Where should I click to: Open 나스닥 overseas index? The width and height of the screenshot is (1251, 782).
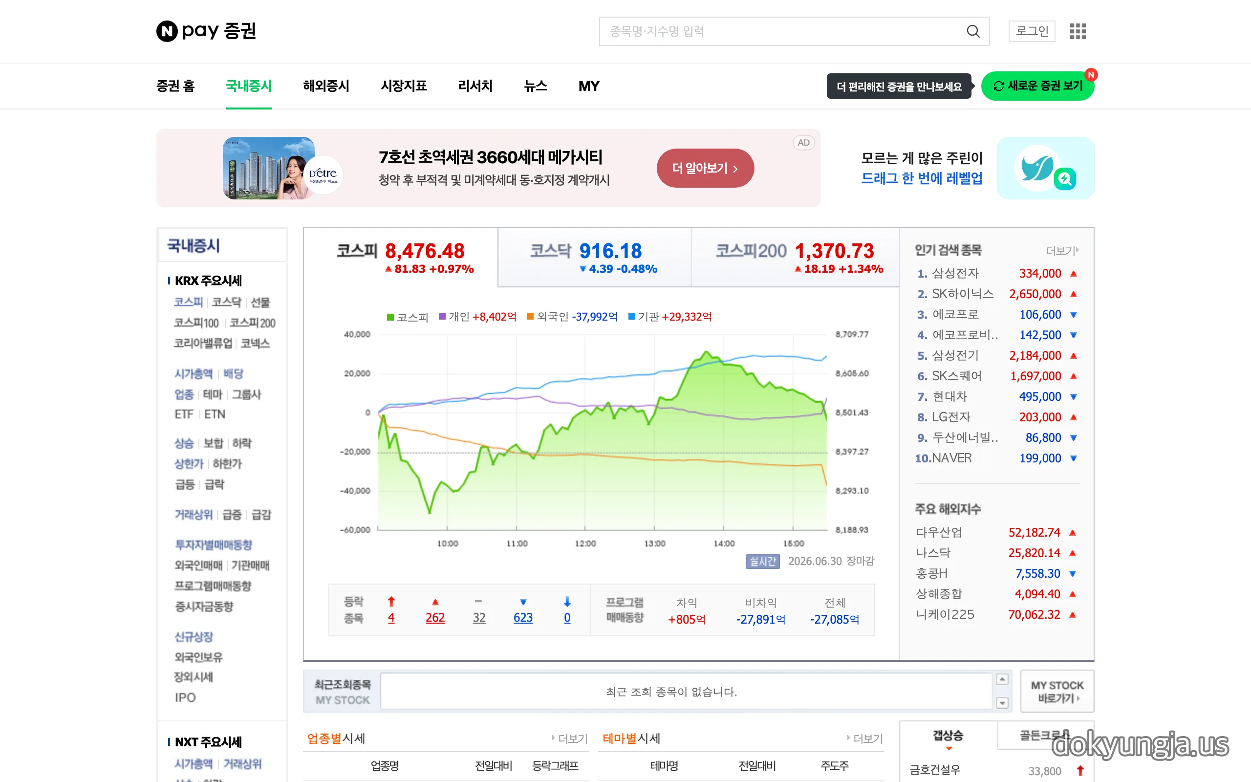coord(933,553)
